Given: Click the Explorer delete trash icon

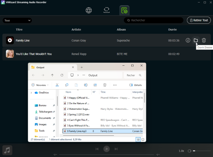Looking at the screenshot, I should point(105,85).
